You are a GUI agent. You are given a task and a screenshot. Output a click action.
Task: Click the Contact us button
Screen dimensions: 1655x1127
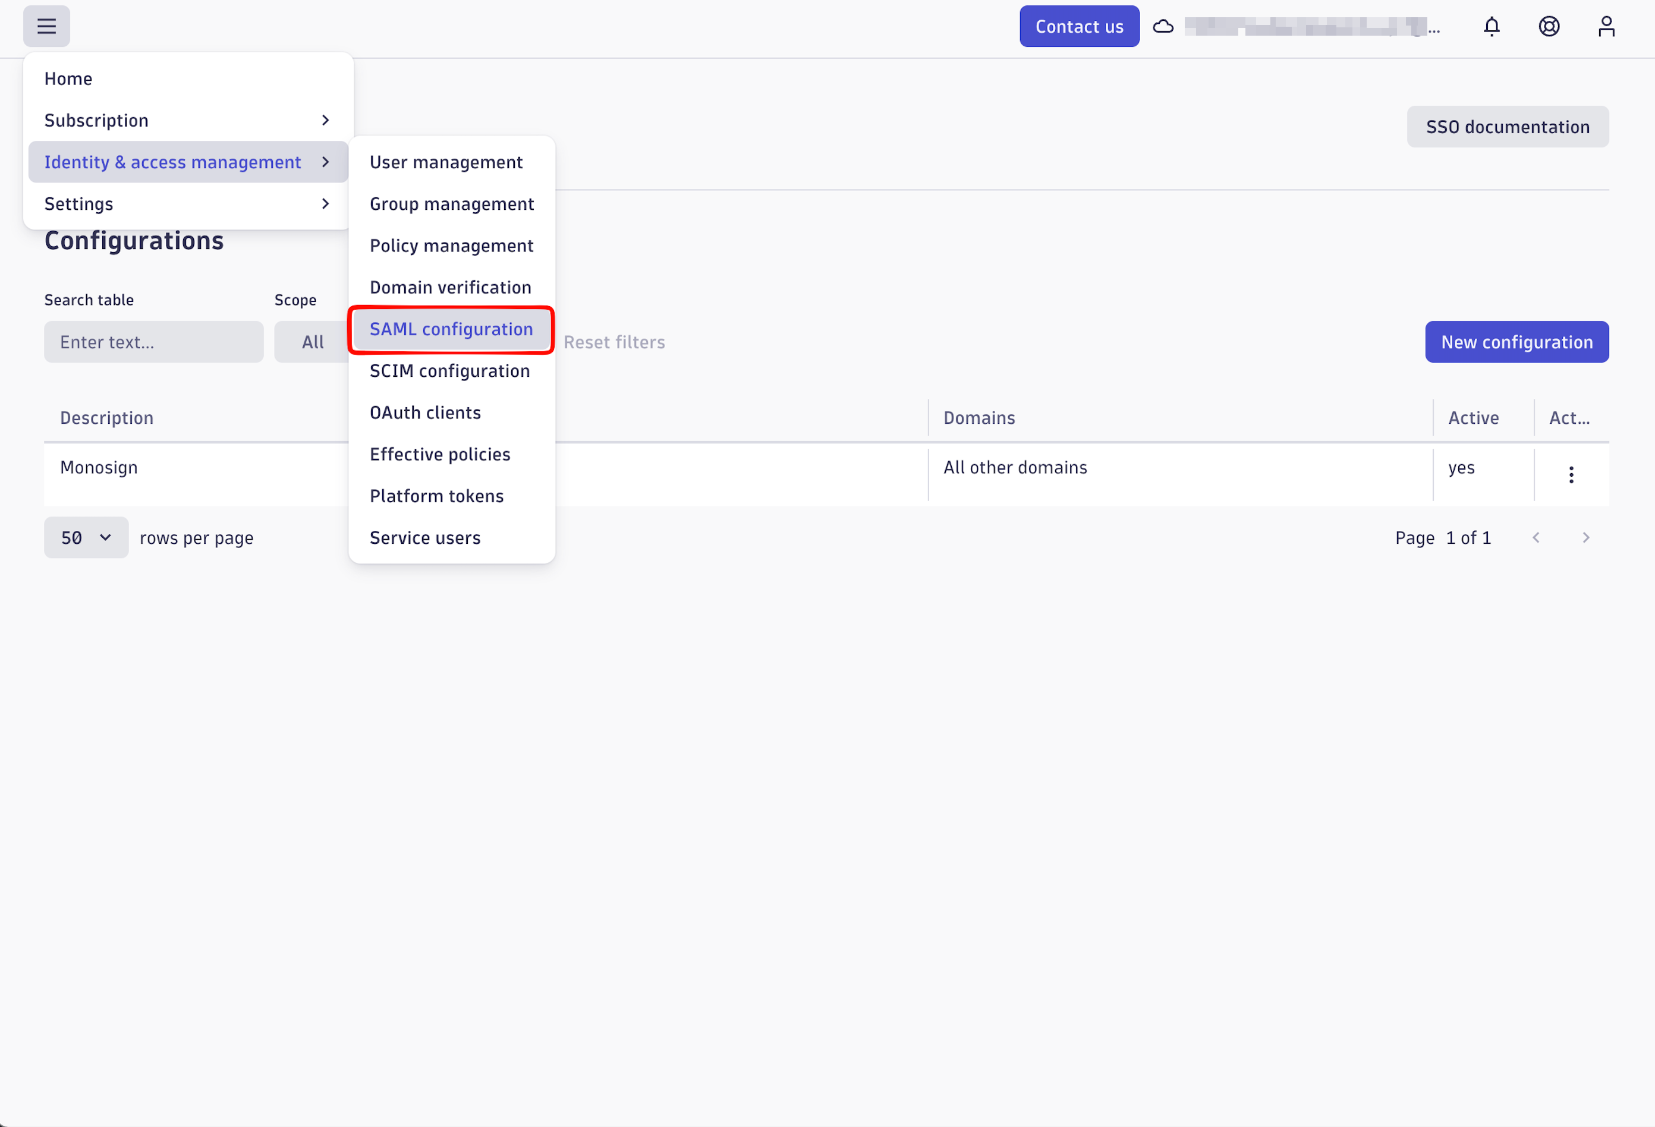[x=1079, y=26]
